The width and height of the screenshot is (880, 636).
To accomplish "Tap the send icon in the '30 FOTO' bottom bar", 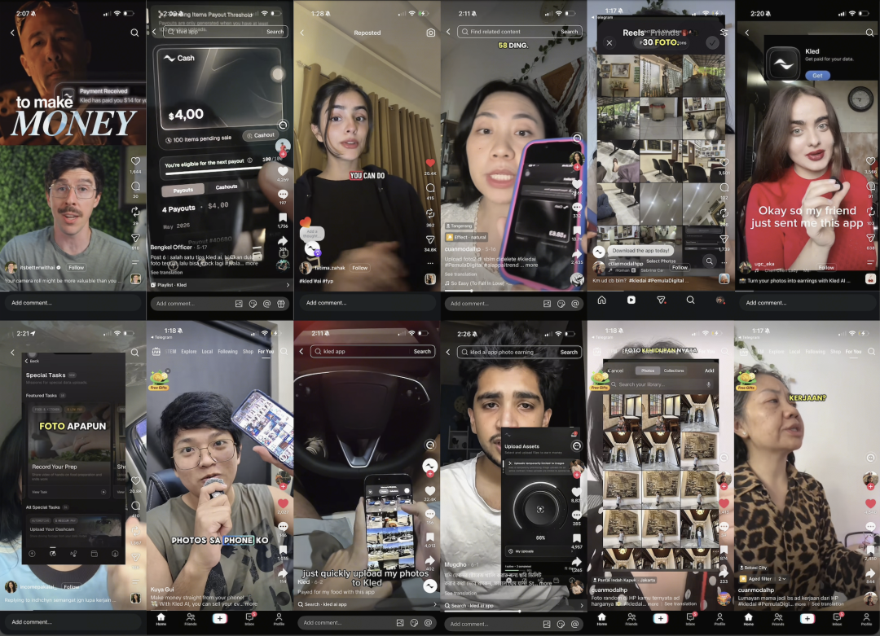I will [661, 300].
